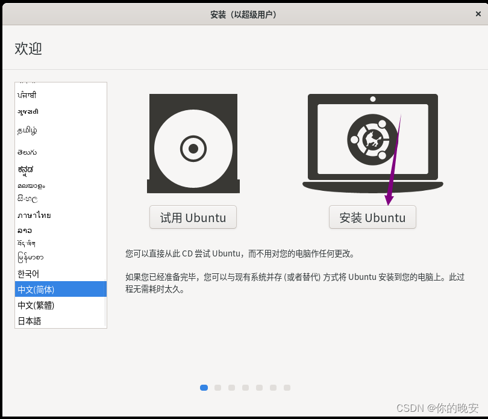Click the 安装 Ubuntu button
This screenshot has height=419, width=488.
372,217
